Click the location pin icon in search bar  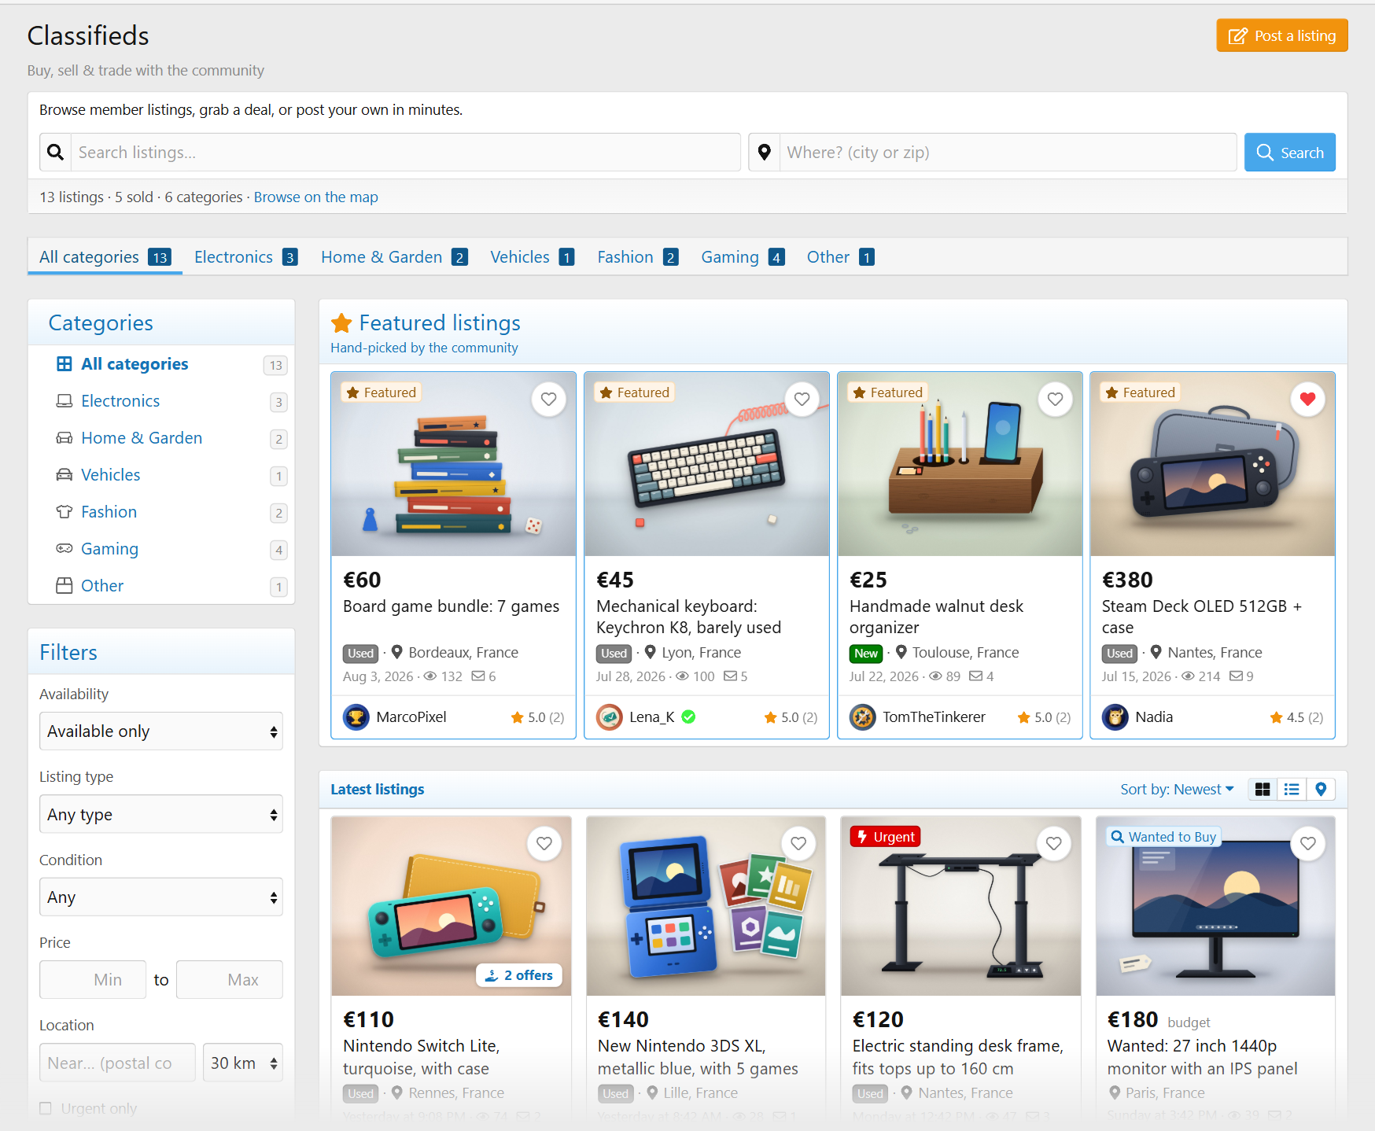tap(764, 153)
